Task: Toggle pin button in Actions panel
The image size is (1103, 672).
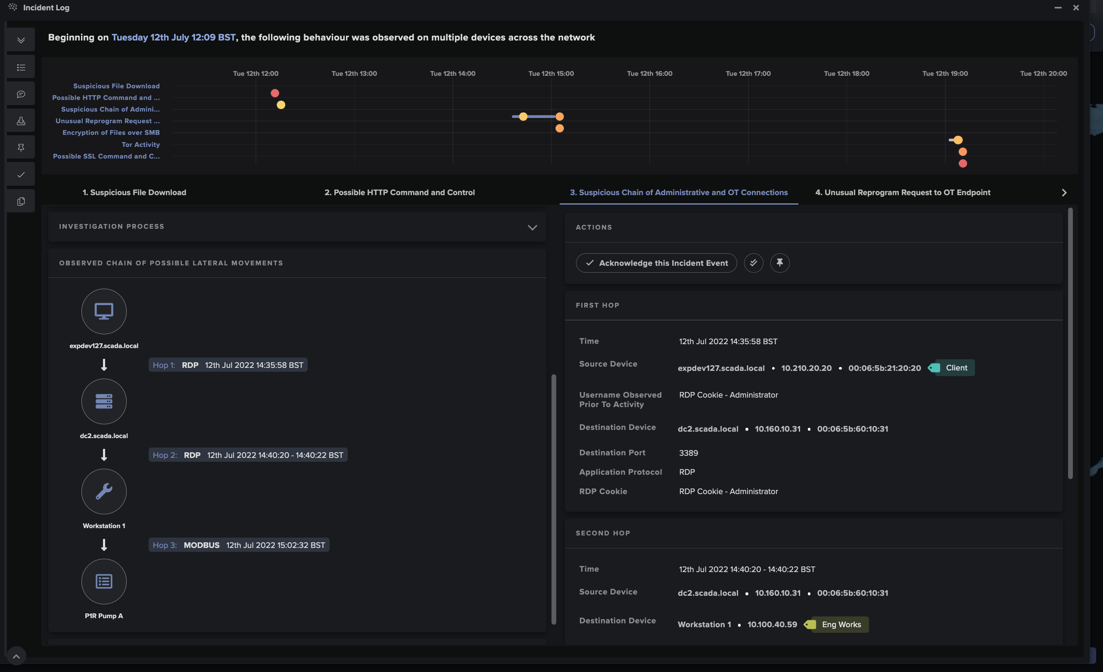Action: (779, 263)
